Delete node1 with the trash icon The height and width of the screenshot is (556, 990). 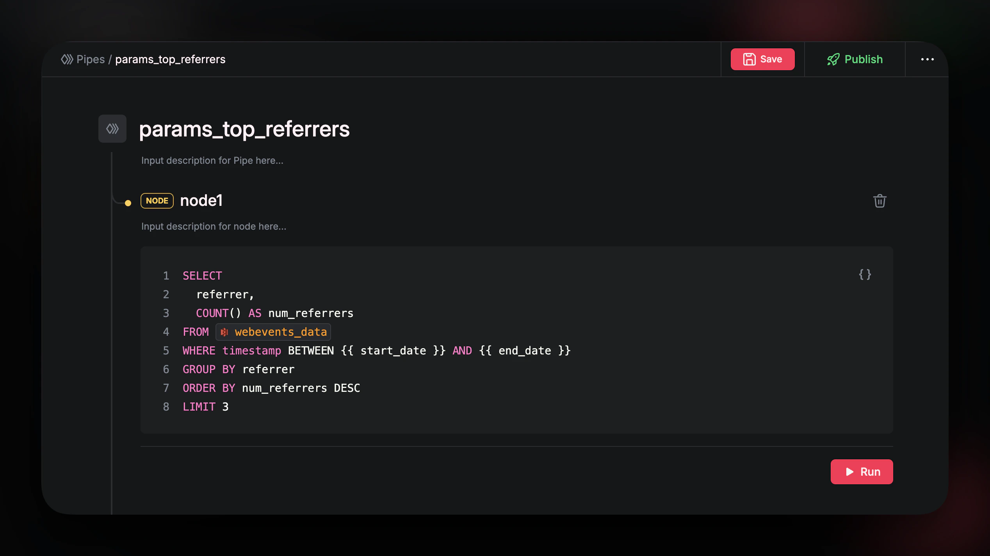pos(880,201)
